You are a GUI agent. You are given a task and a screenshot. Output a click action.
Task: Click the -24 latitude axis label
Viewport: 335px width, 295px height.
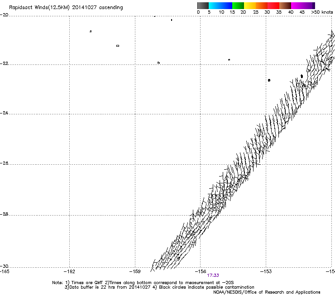[x=4, y=113]
